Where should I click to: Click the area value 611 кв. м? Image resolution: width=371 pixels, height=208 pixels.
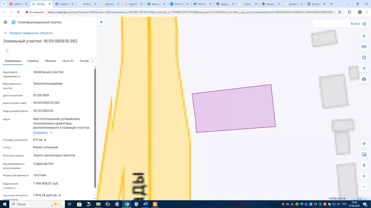pyautogui.click(x=40, y=140)
